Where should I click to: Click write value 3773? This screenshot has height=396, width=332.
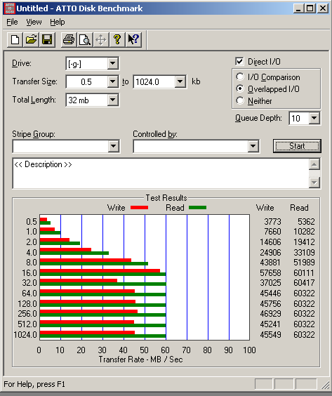[272, 221]
